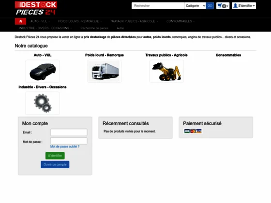The width and height of the screenshot is (271, 203).
Task: Open the white truck Poids lourd image
Action: (105, 72)
